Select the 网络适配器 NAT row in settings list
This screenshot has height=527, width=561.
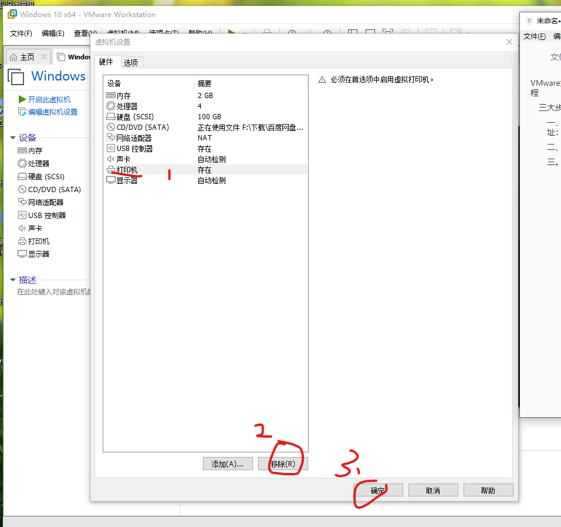click(205, 138)
